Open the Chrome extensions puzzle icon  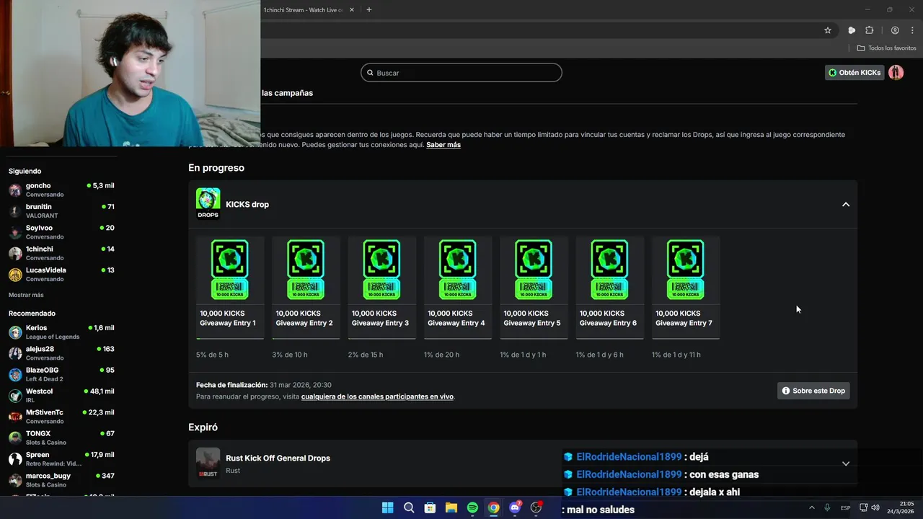click(870, 30)
